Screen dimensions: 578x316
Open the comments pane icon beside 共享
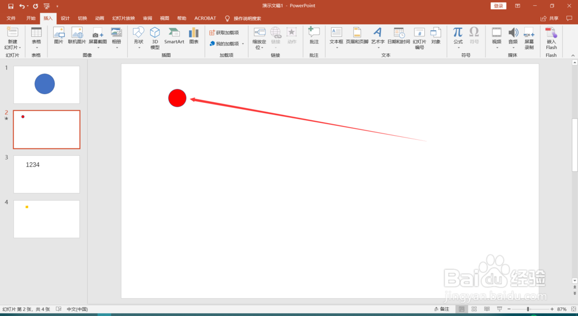click(569, 18)
